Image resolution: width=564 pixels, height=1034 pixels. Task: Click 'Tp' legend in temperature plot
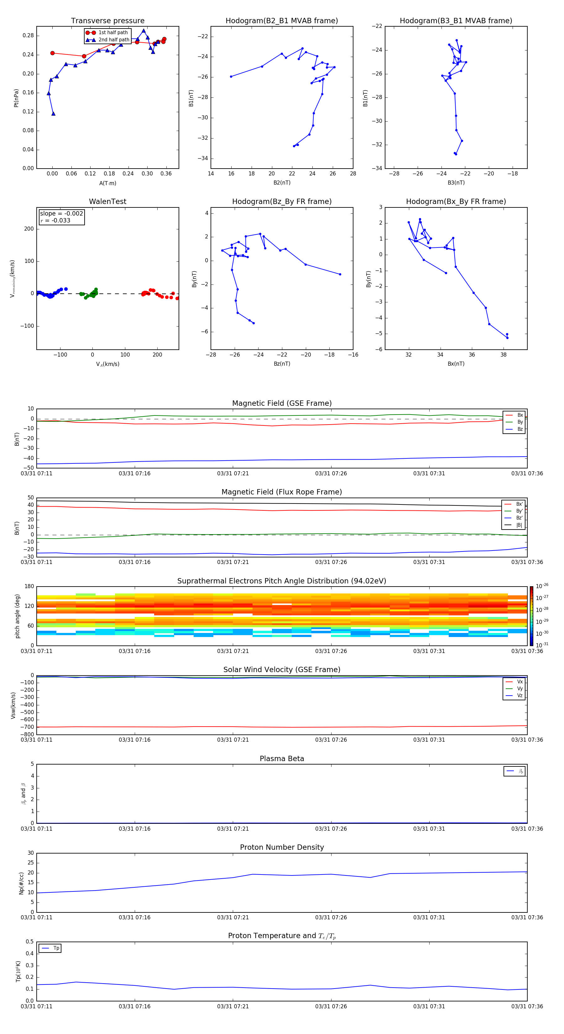50,948
